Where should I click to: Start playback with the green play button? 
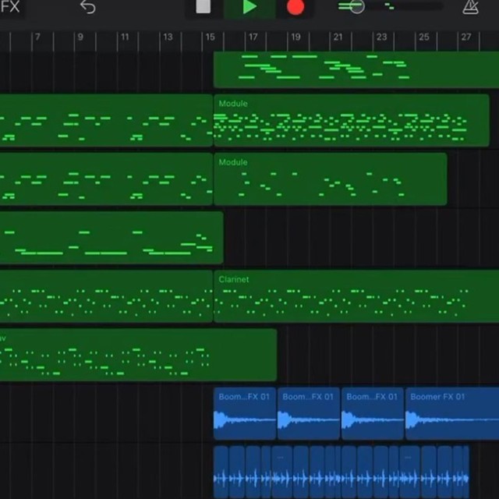[249, 7]
